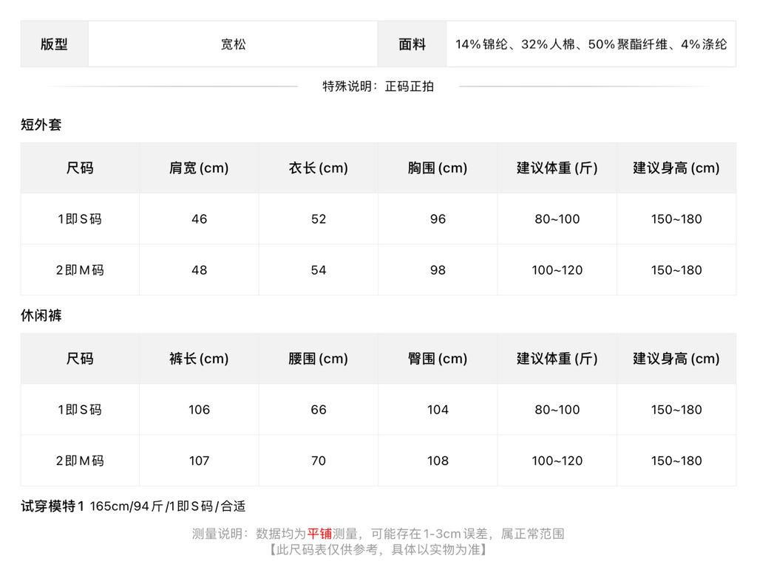
Task: Click the red 平铺 word
Action: point(319,534)
